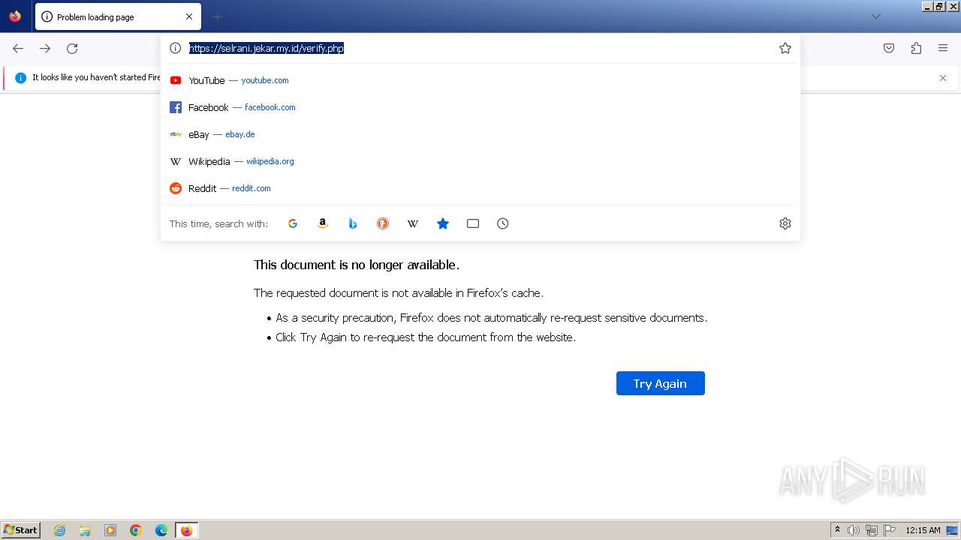This screenshot has width=961, height=540.
Task: Go back to the previous page
Action: [x=18, y=48]
